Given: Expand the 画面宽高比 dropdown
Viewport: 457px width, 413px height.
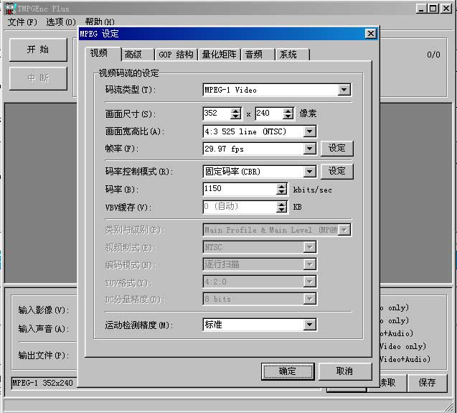Looking at the screenshot, I should tap(309, 131).
